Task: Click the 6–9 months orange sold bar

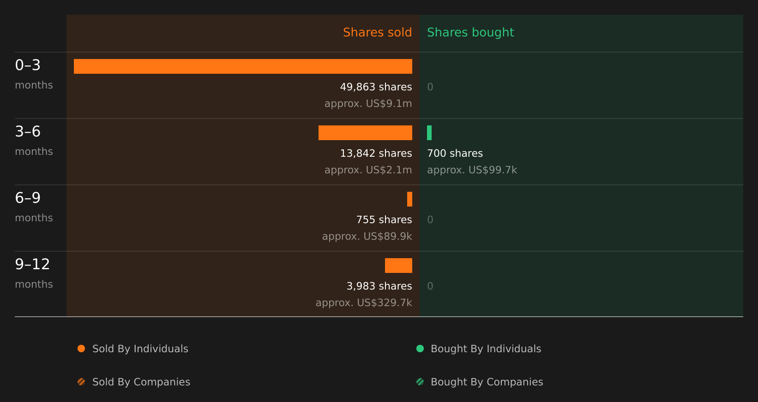Action: click(x=409, y=199)
